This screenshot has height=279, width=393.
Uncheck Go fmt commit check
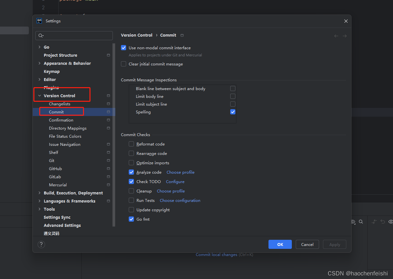coord(131,219)
